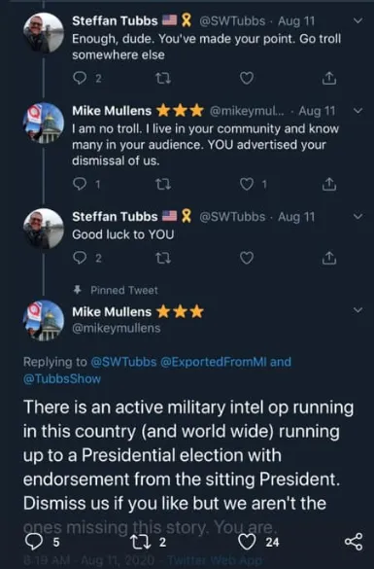The height and width of the screenshot is (569, 374).
Task: Share the pinned tweet via share icon
Action: point(354,542)
